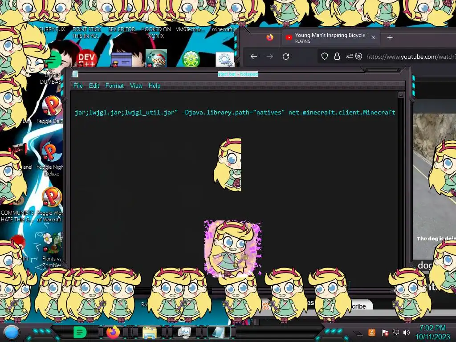The image size is (456, 342).
Task: Click the purple-glow Star Butterfly sprite
Action: pyautogui.click(x=232, y=248)
